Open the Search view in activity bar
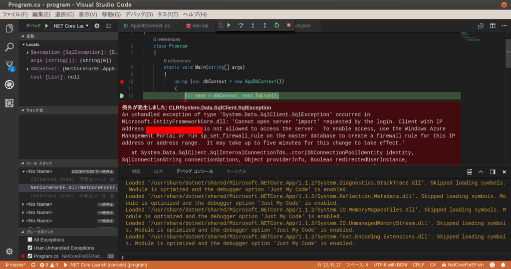511x269 pixels. tap(9, 47)
